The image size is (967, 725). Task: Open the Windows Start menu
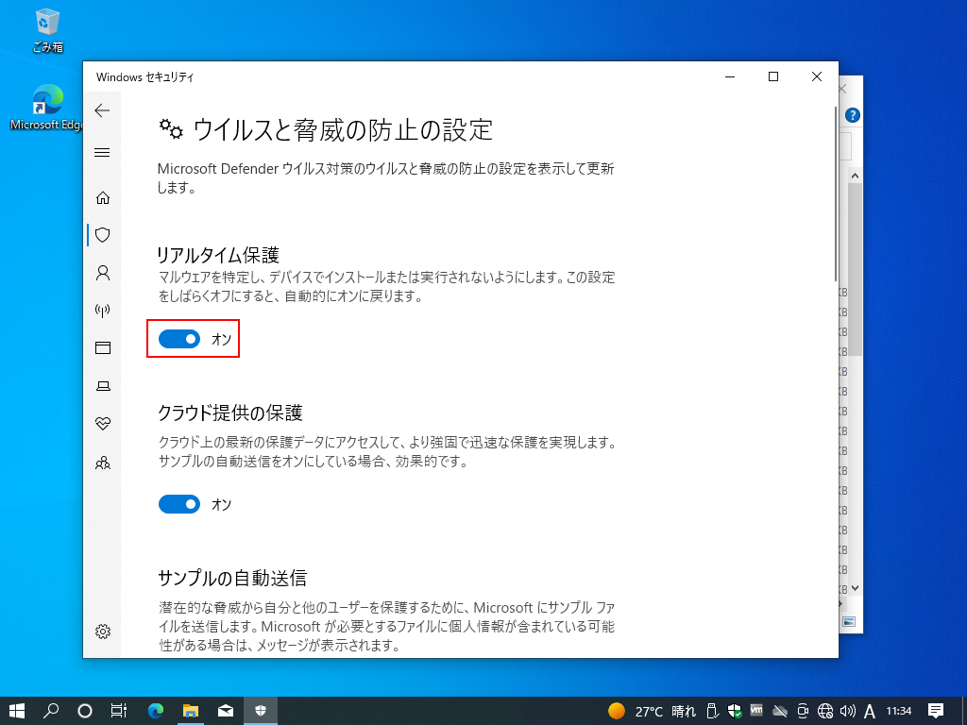click(17, 711)
